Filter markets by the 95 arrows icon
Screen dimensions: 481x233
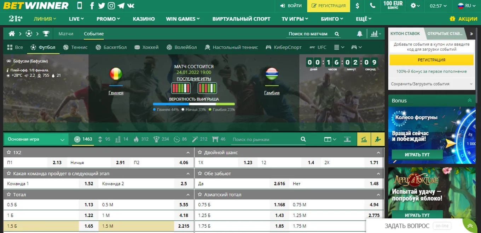tap(104, 139)
